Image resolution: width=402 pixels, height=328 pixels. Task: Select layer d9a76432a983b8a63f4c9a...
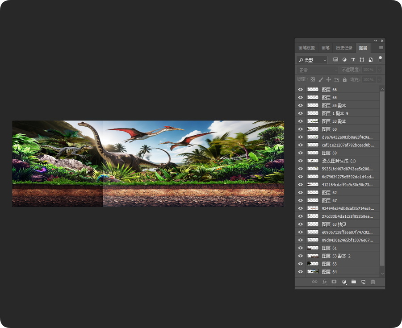[x=337, y=137]
